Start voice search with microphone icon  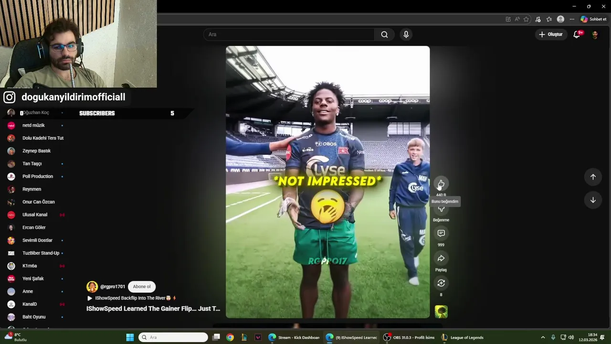click(406, 34)
